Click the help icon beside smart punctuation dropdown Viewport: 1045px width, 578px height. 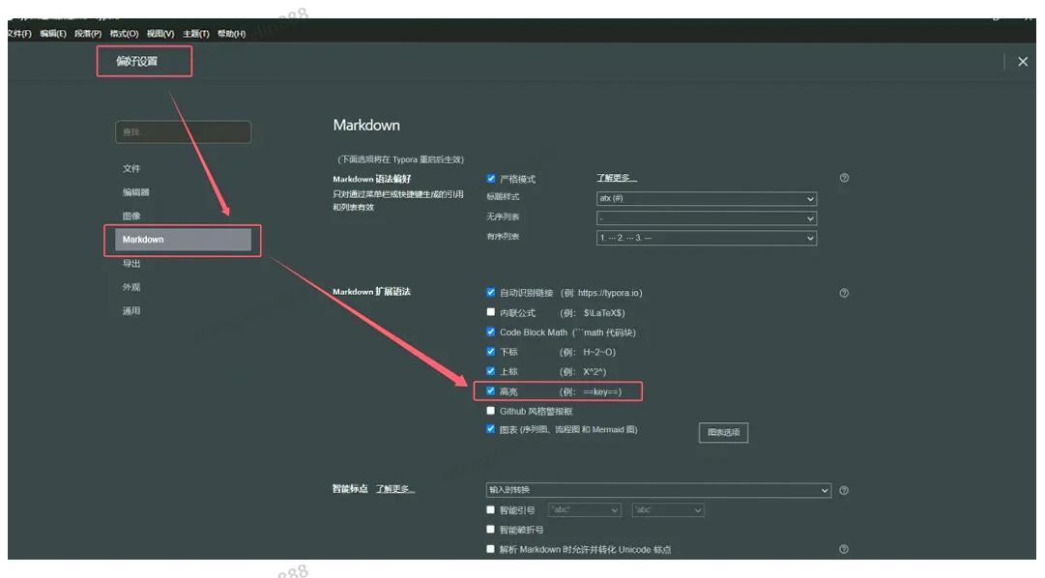pyautogui.click(x=844, y=490)
